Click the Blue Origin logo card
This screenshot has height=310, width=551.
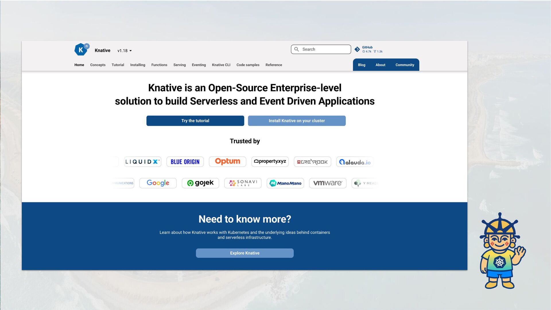tap(185, 162)
